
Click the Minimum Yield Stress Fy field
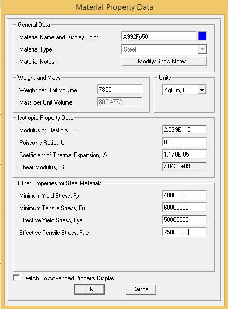[184, 195]
